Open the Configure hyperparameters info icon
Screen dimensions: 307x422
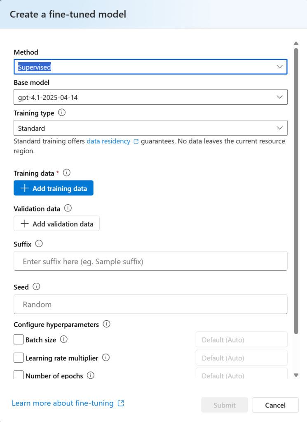[107, 324]
